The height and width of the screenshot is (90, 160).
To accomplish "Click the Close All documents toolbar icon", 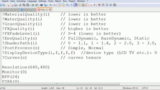I will tap(12, 5).
